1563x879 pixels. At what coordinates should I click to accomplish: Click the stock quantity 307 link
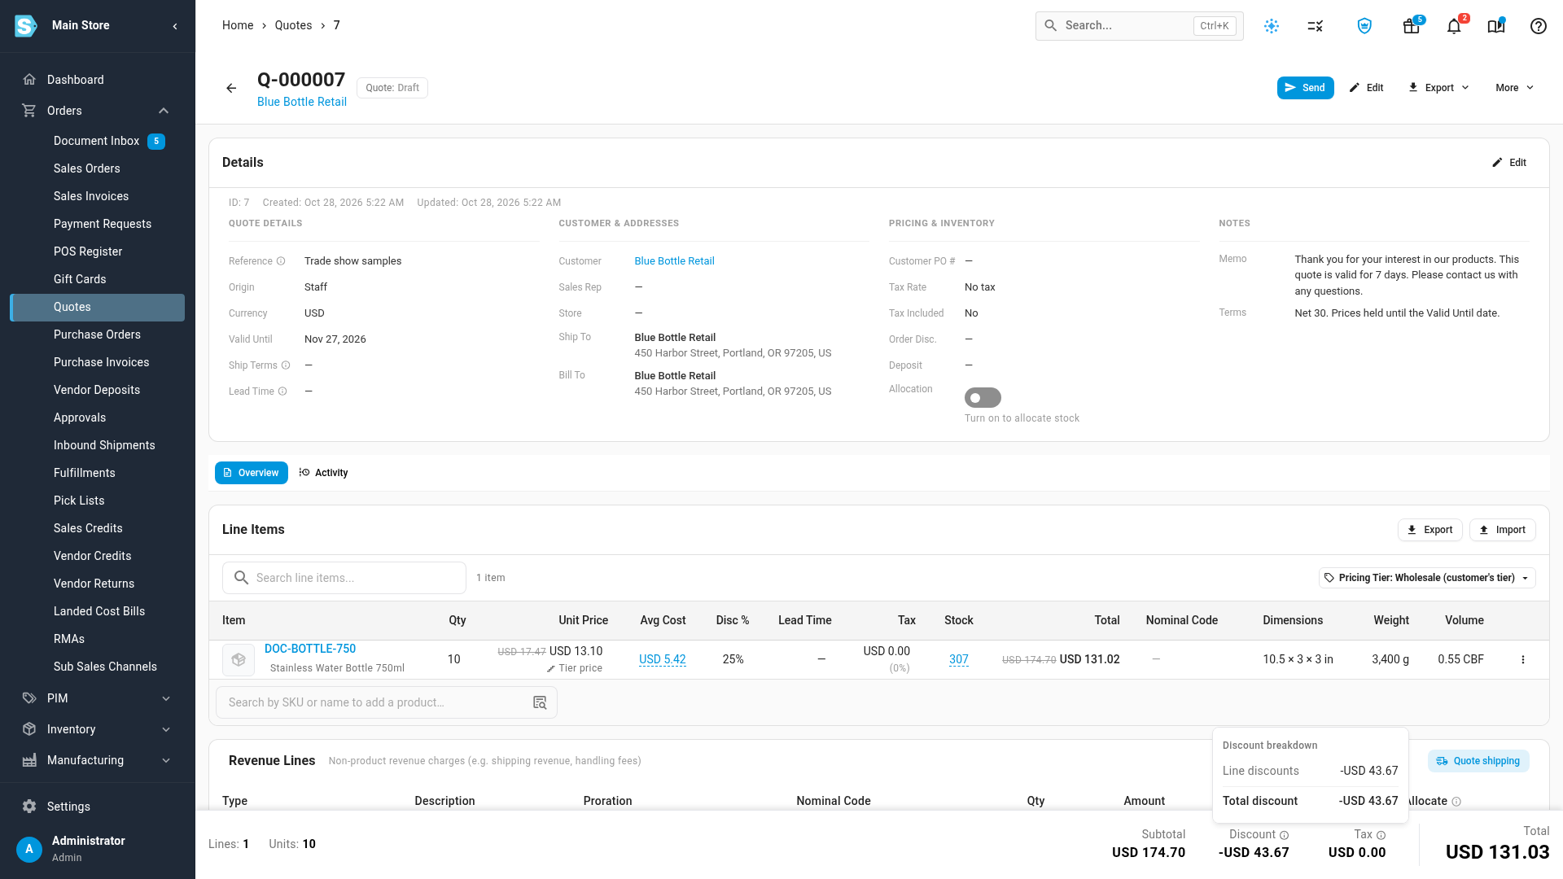tap(958, 659)
